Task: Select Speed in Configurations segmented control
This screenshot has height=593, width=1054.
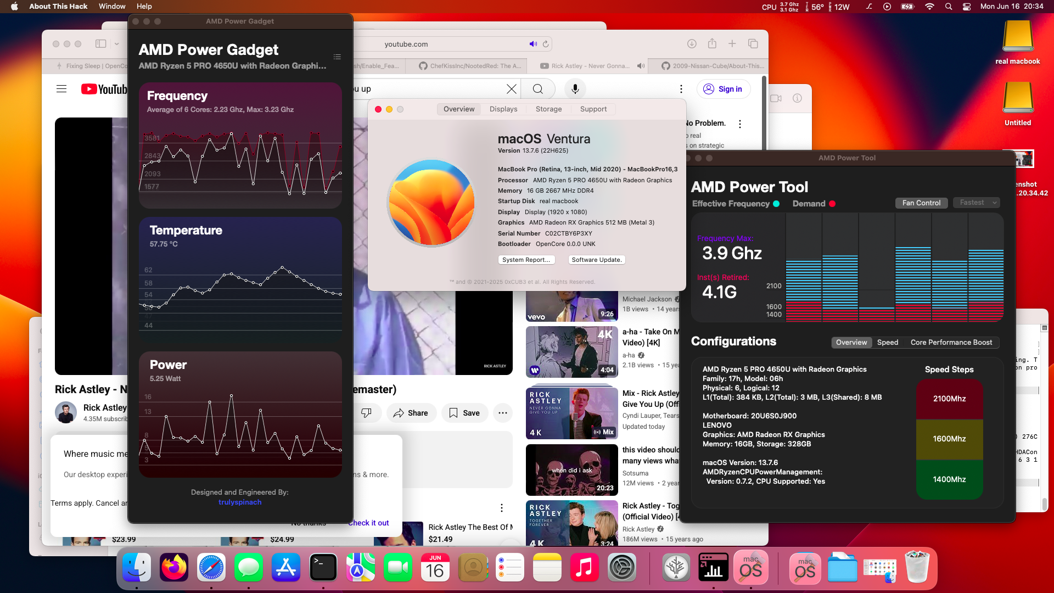Action: tap(888, 342)
